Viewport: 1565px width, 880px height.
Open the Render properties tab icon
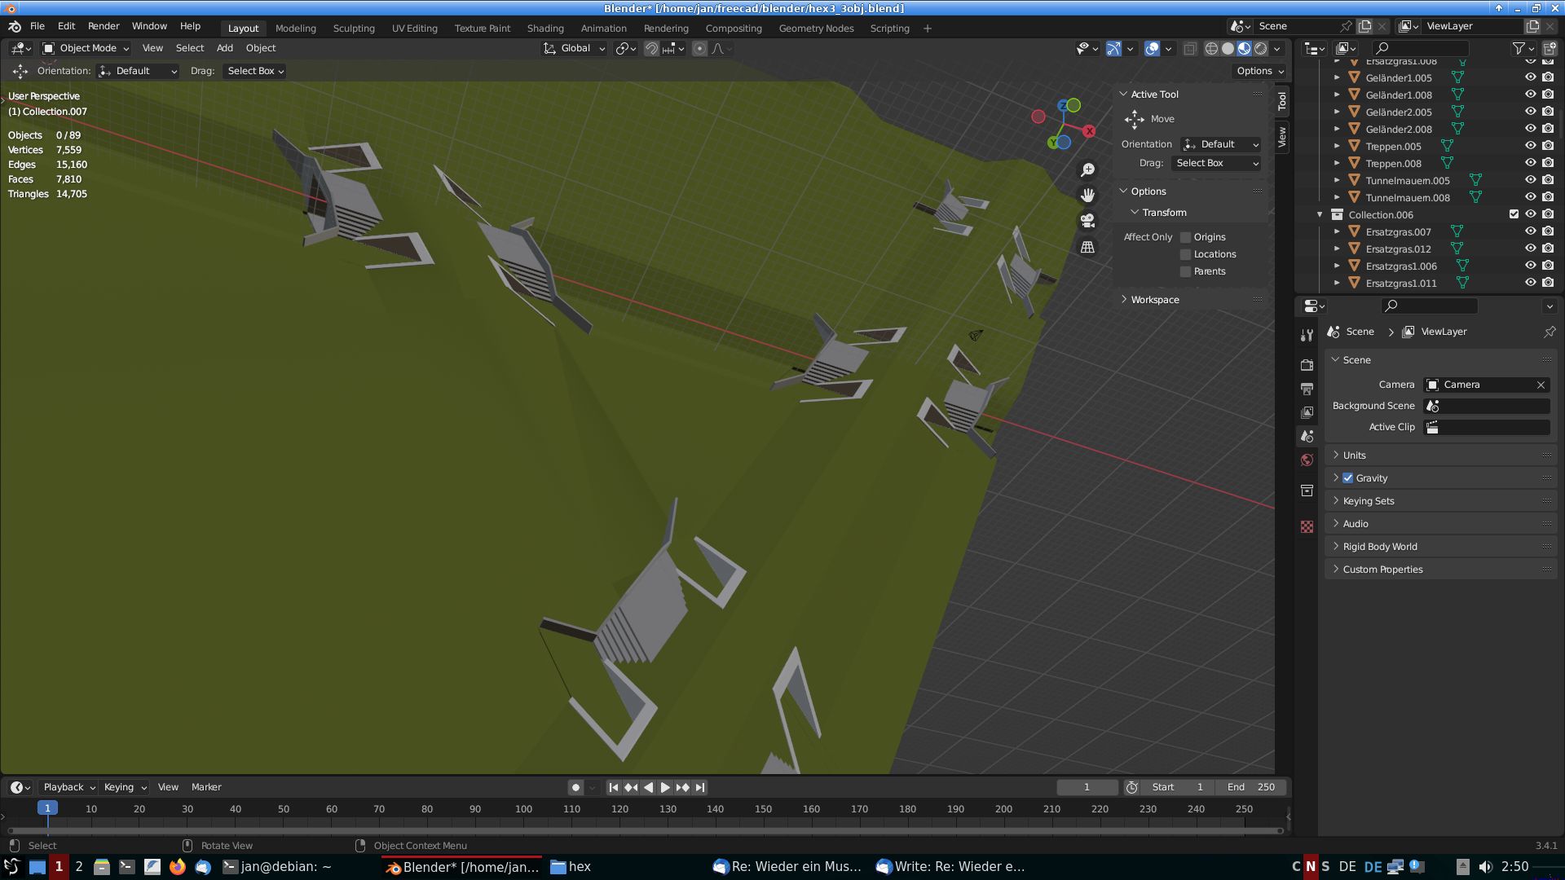(x=1307, y=365)
